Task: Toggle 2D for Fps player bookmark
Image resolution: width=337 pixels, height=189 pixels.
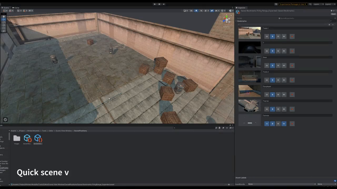Action: [267, 94]
